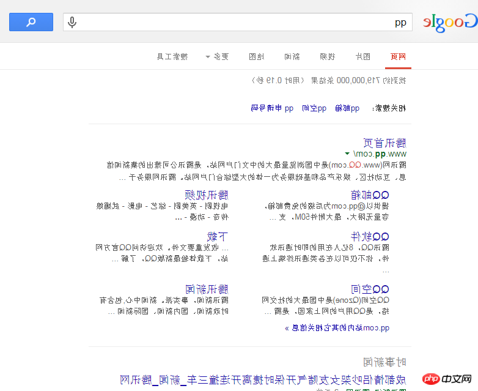
Task: Open the QQ邮箱 sitelink
Action: point(370,195)
